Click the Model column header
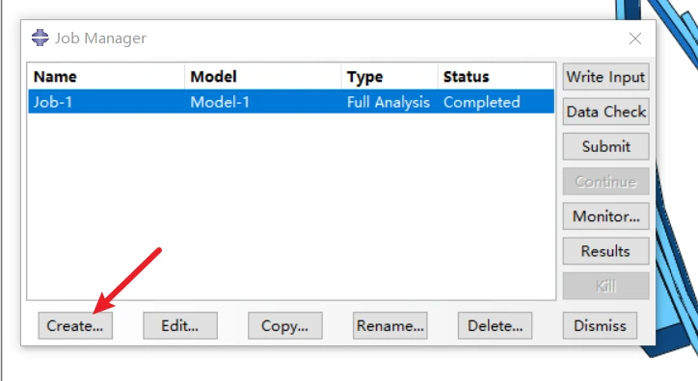 pyautogui.click(x=263, y=76)
